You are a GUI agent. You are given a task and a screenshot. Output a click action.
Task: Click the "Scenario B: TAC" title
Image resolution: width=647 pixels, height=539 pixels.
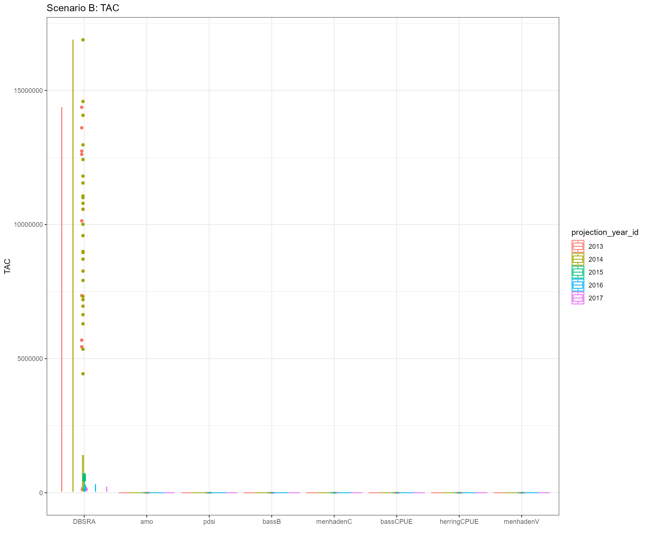83,8
